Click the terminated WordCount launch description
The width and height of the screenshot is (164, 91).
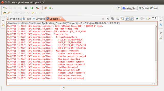pos(64,23)
